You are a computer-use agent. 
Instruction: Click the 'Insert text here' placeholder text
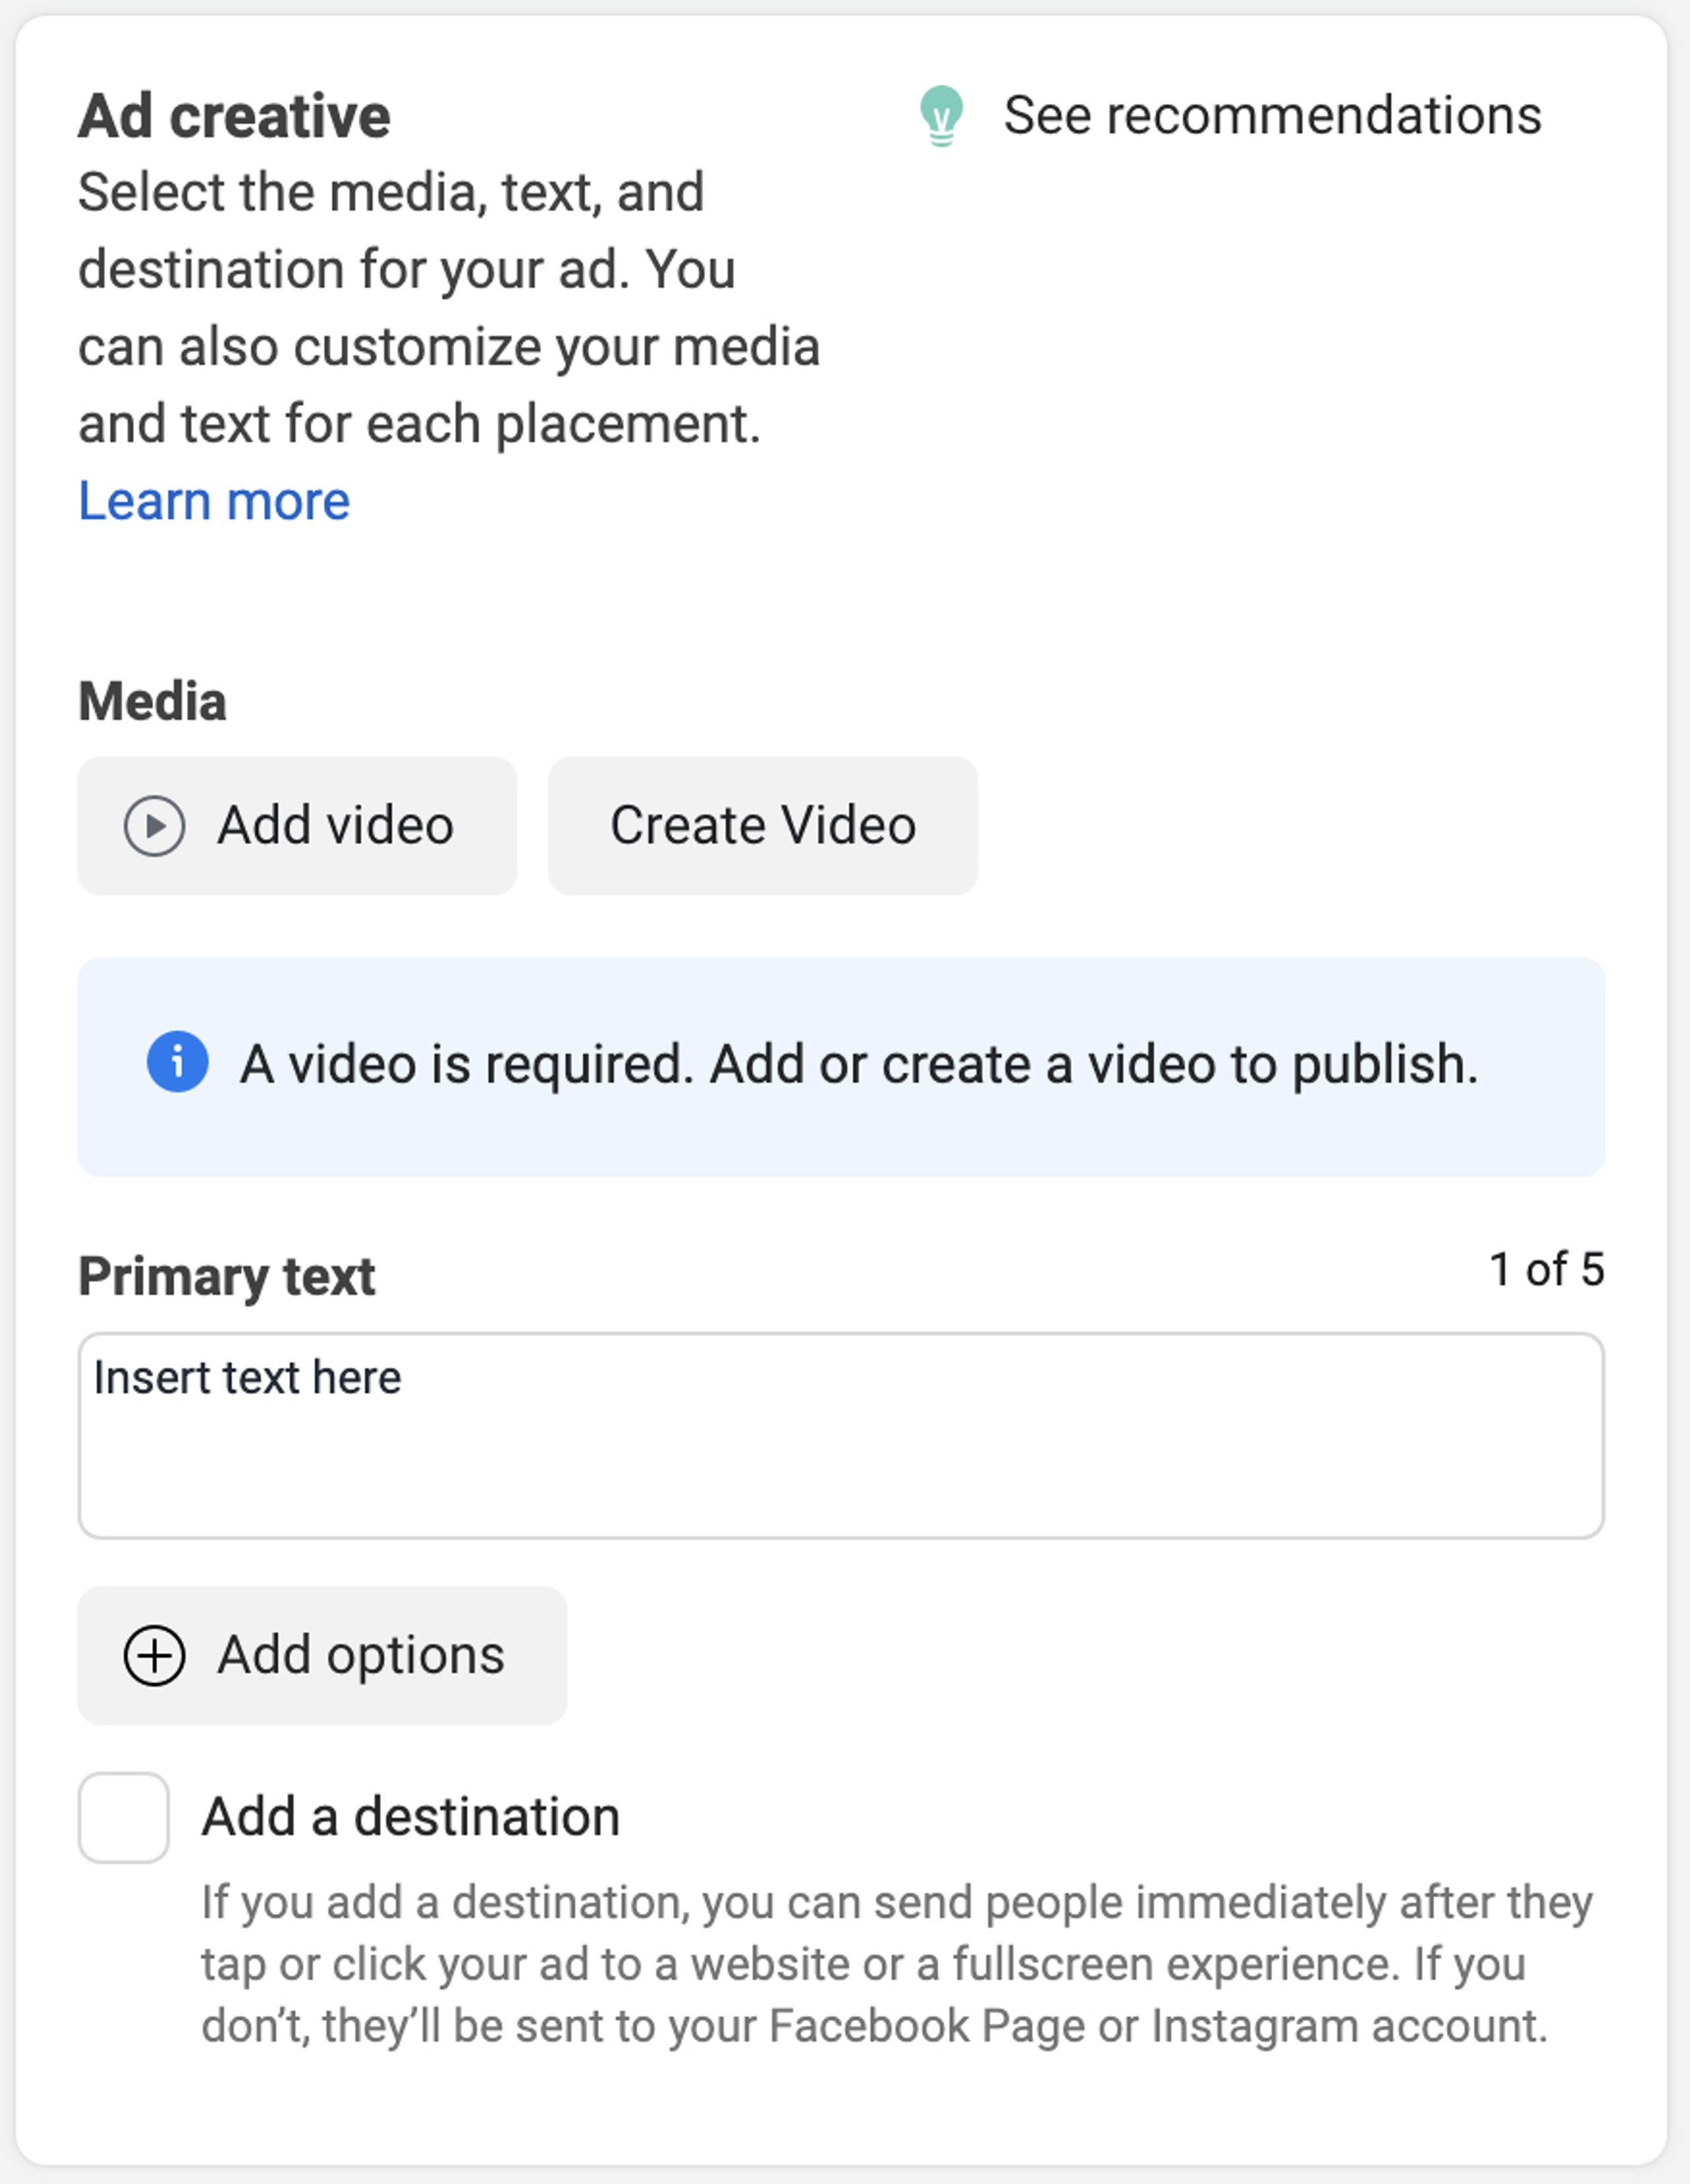point(248,1378)
